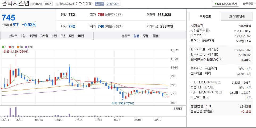The height and width of the screenshot is (128, 256).
Task: Click the 동일업종 등락률 link
Action: (x=201, y=111)
